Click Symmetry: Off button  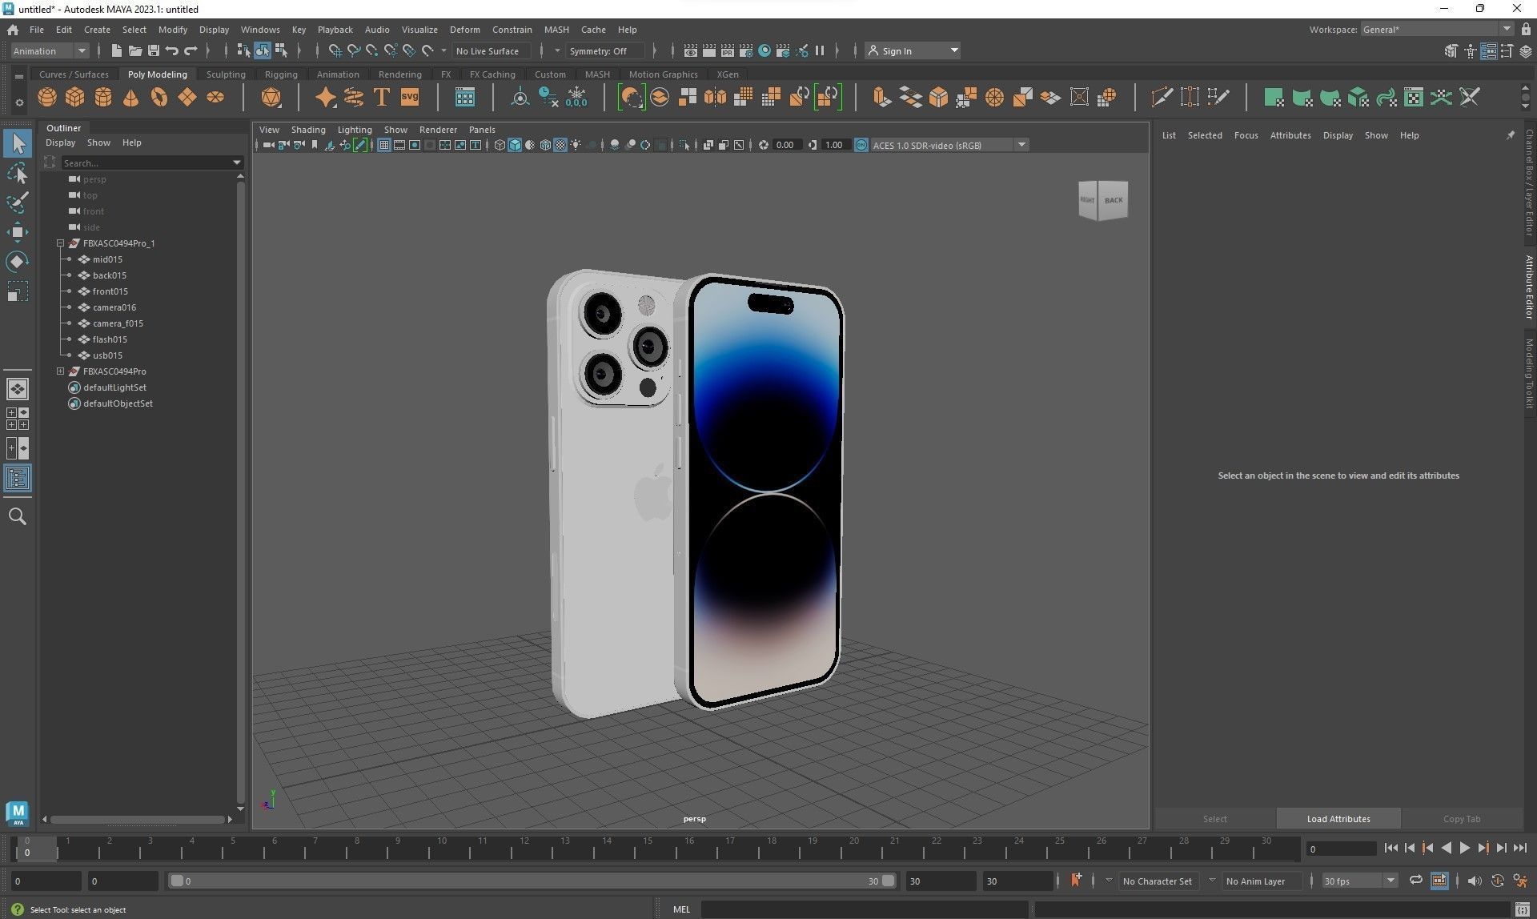click(604, 50)
